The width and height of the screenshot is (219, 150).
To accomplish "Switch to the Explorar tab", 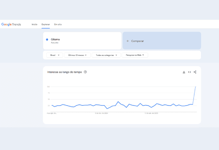I will (x=46, y=24).
